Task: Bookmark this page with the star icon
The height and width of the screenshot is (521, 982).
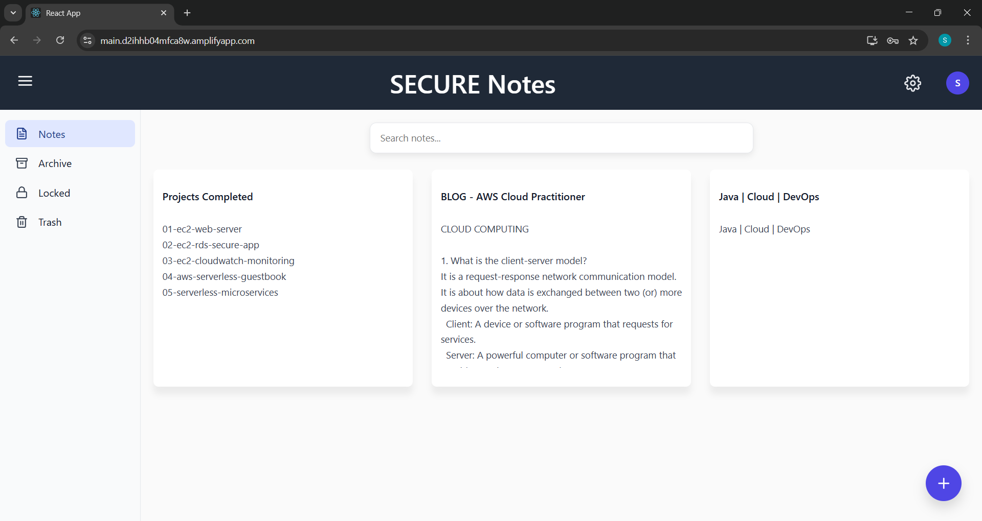Action: click(913, 40)
